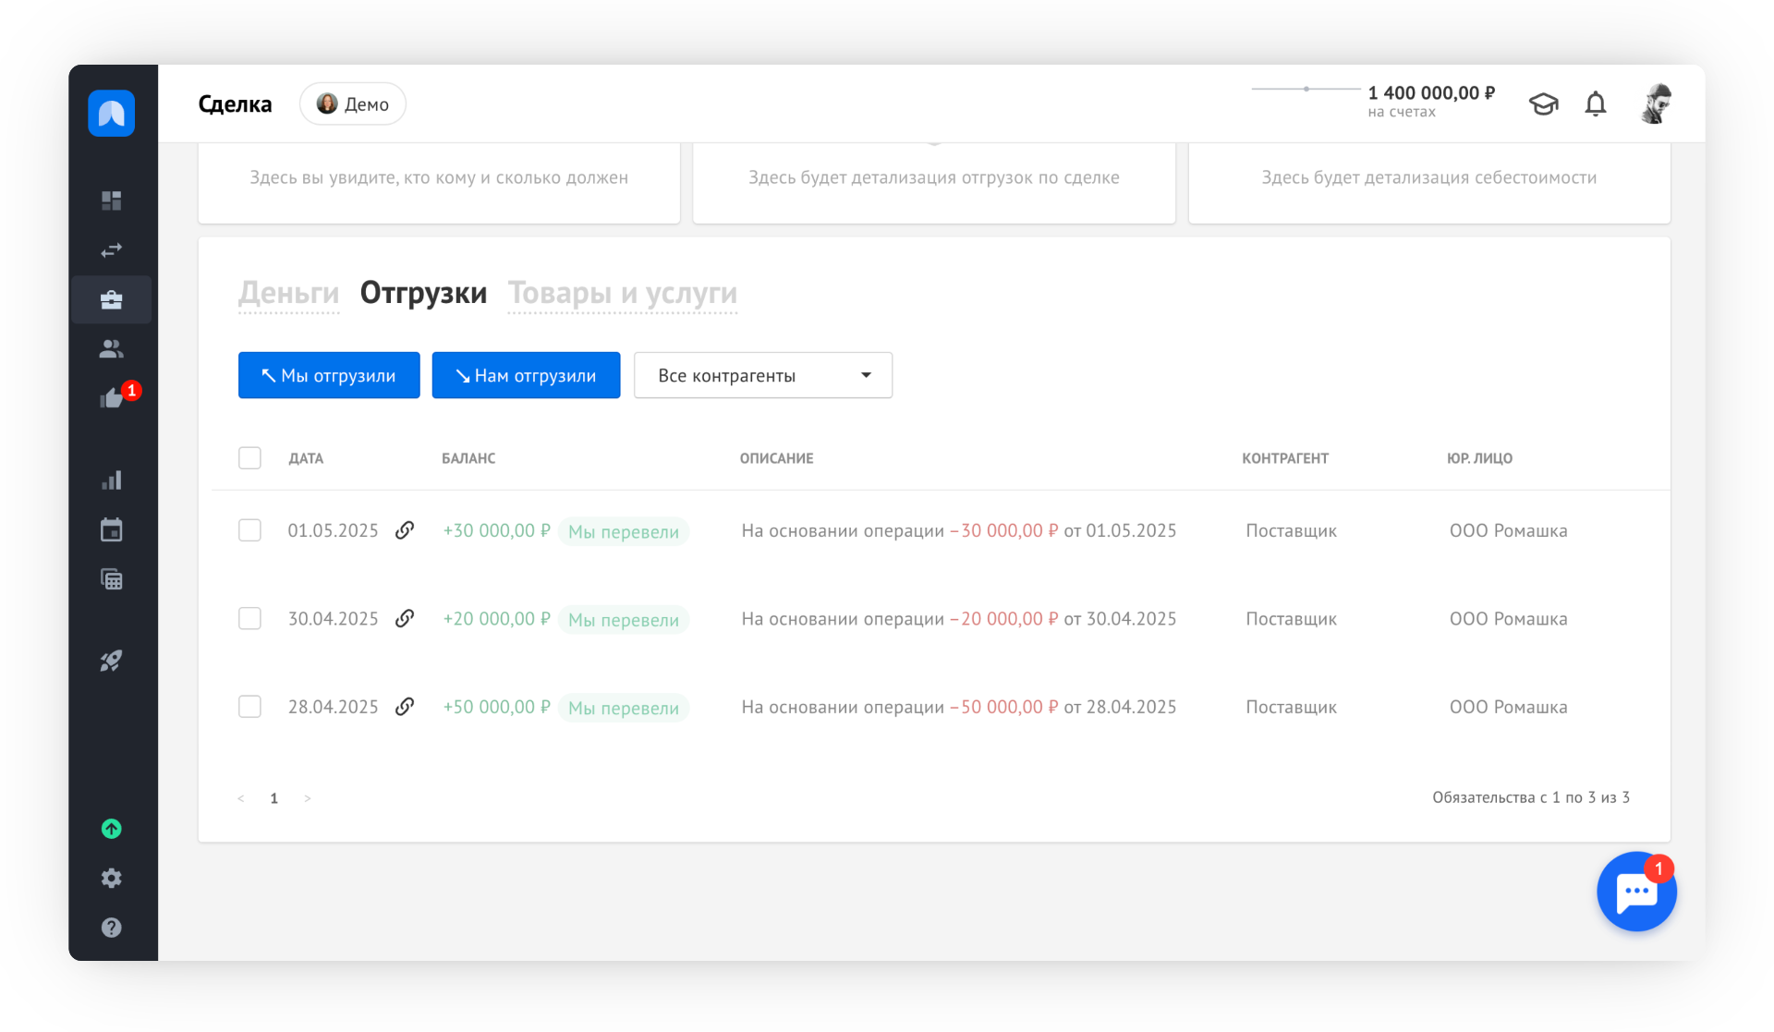Open the graduation cap training icon
Screen dimensions: 1774x1032
pos(1543,103)
